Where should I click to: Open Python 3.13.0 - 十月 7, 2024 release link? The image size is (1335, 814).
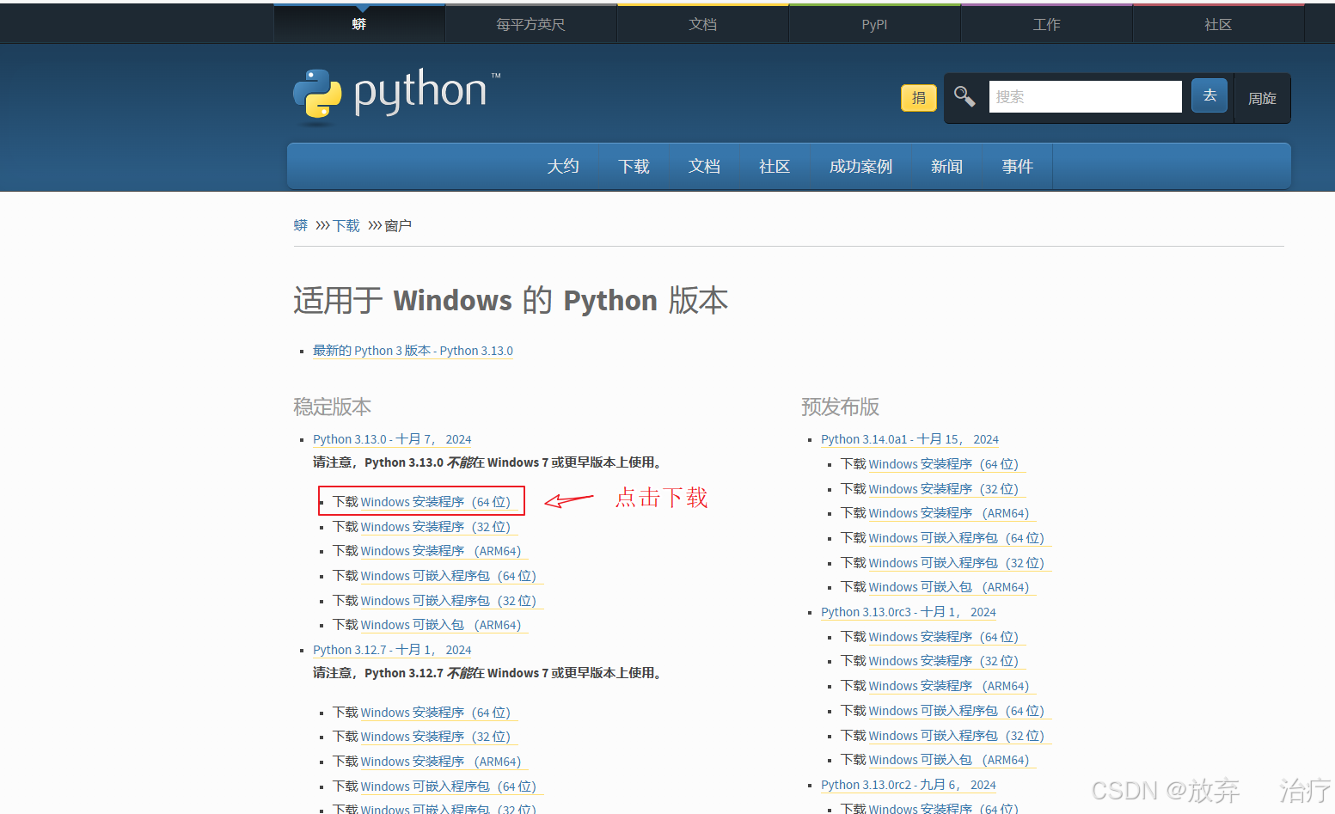(392, 439)
